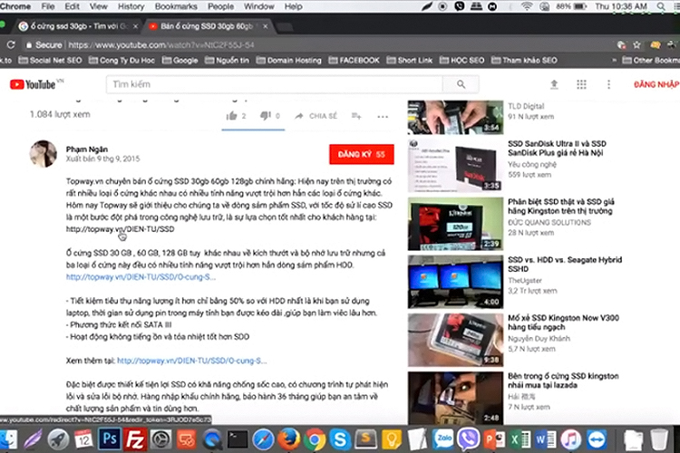Open Firefox from the Dock
Image resolution: width=680 pixels, height=453 pixels.
click(x=288, y=439)
